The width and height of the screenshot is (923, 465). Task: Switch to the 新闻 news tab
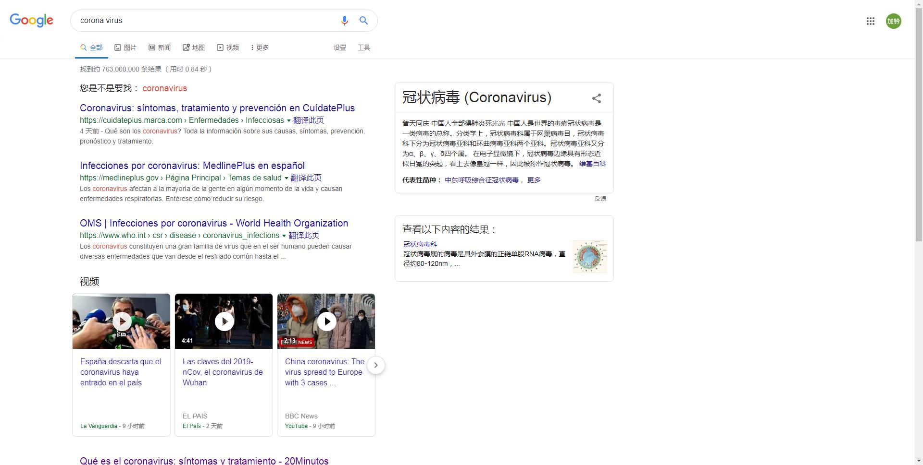[x=160, y=48]
